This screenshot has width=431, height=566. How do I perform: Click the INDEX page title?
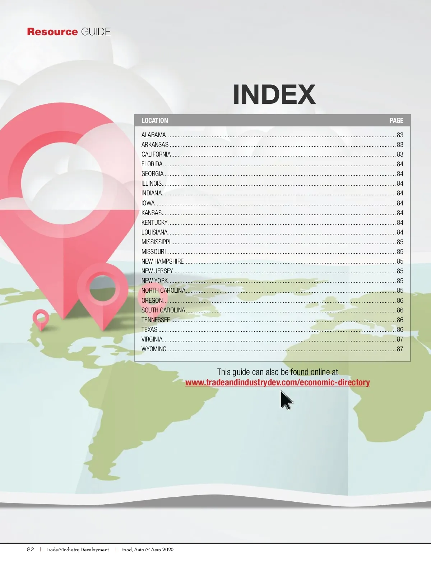tap(274, 94)
